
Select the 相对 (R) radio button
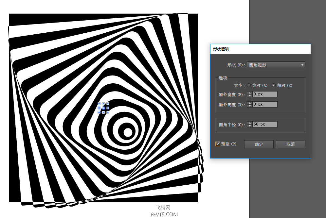pyautogui.click(x=274, y=85)
